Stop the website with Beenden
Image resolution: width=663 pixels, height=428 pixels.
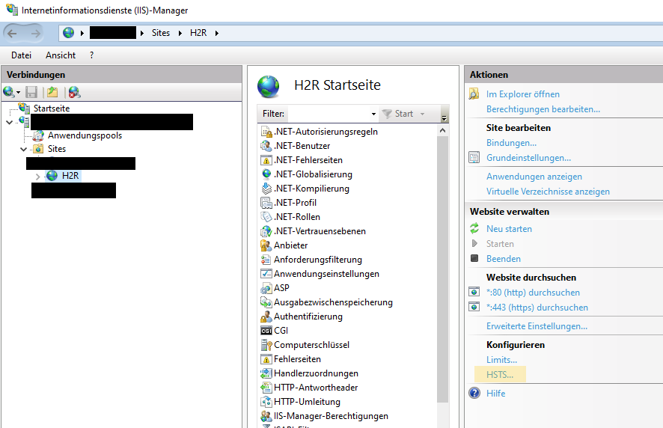point(503,259)
